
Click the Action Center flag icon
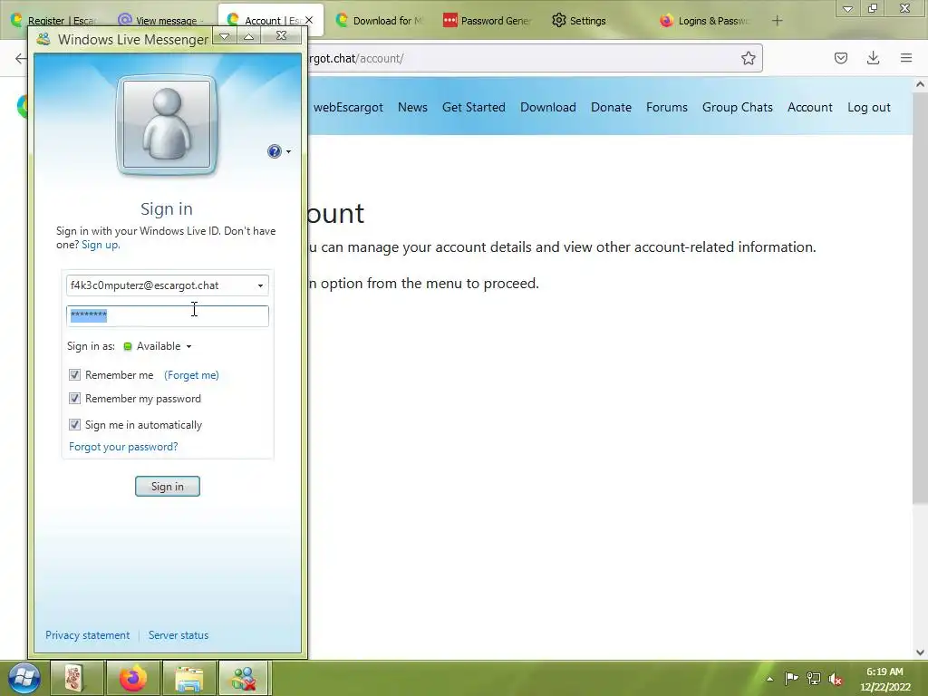791,678
